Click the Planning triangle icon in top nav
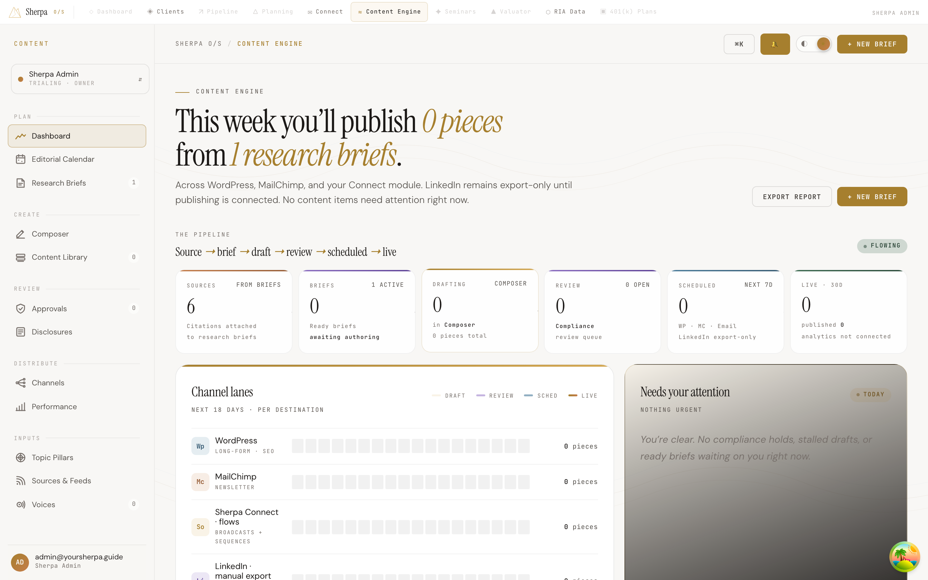Screen dimensions: 928x580 [256, 12]
